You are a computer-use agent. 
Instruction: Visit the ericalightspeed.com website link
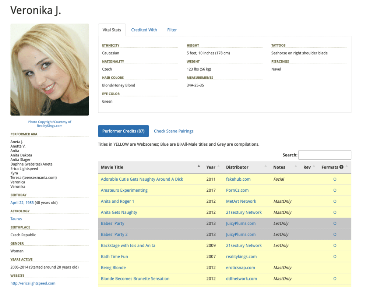pyautogui.click(x=33, y=283)
